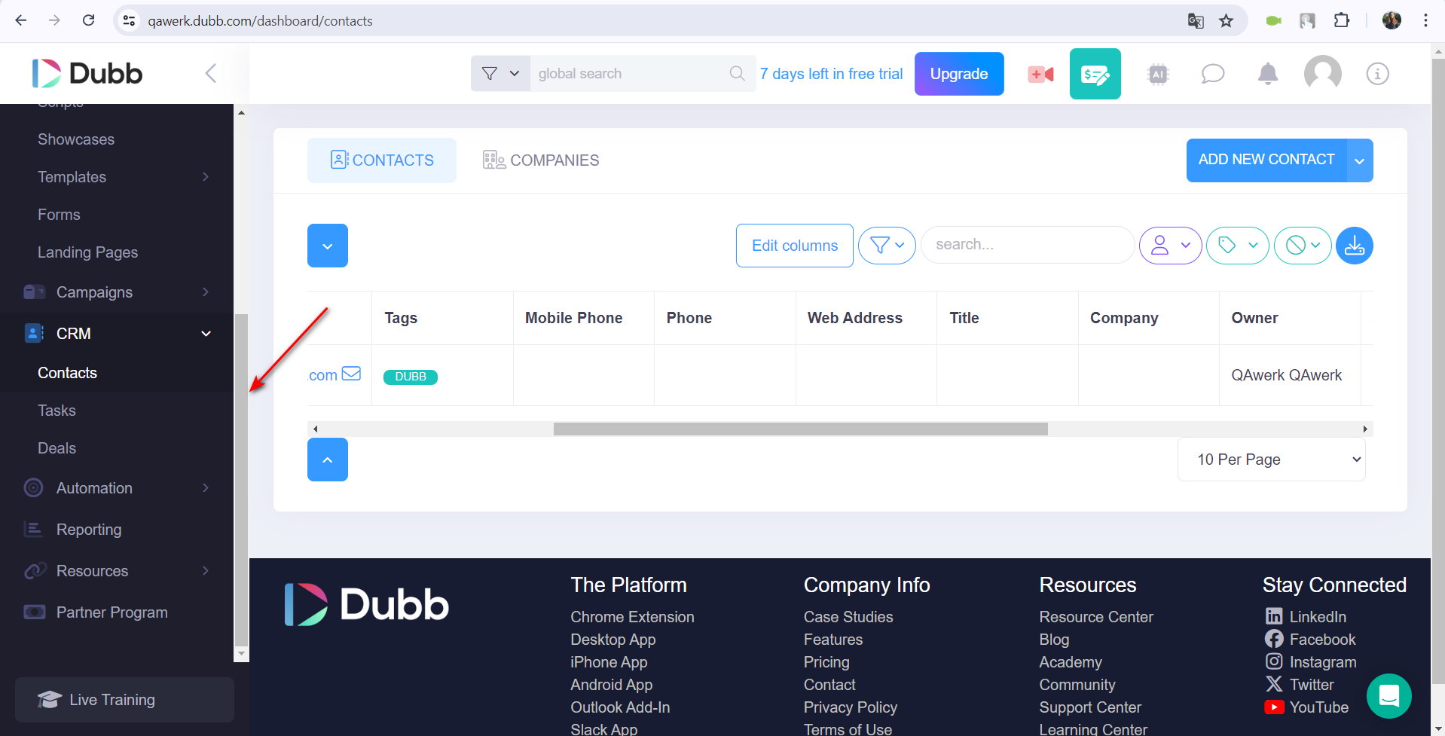Click the LinkedIn icon in footer
This screenshot has width=1445, height=736.
(1273, 616)
